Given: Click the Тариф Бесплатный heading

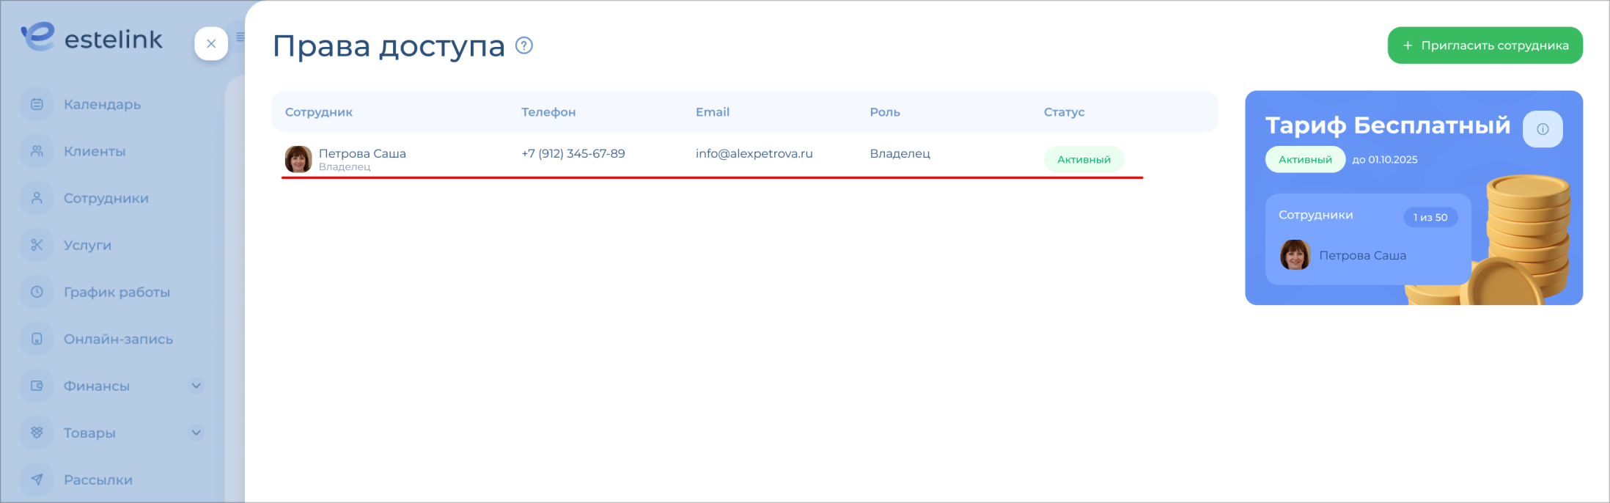Looking at the screenshot, I should click(x=1388, y=125).
